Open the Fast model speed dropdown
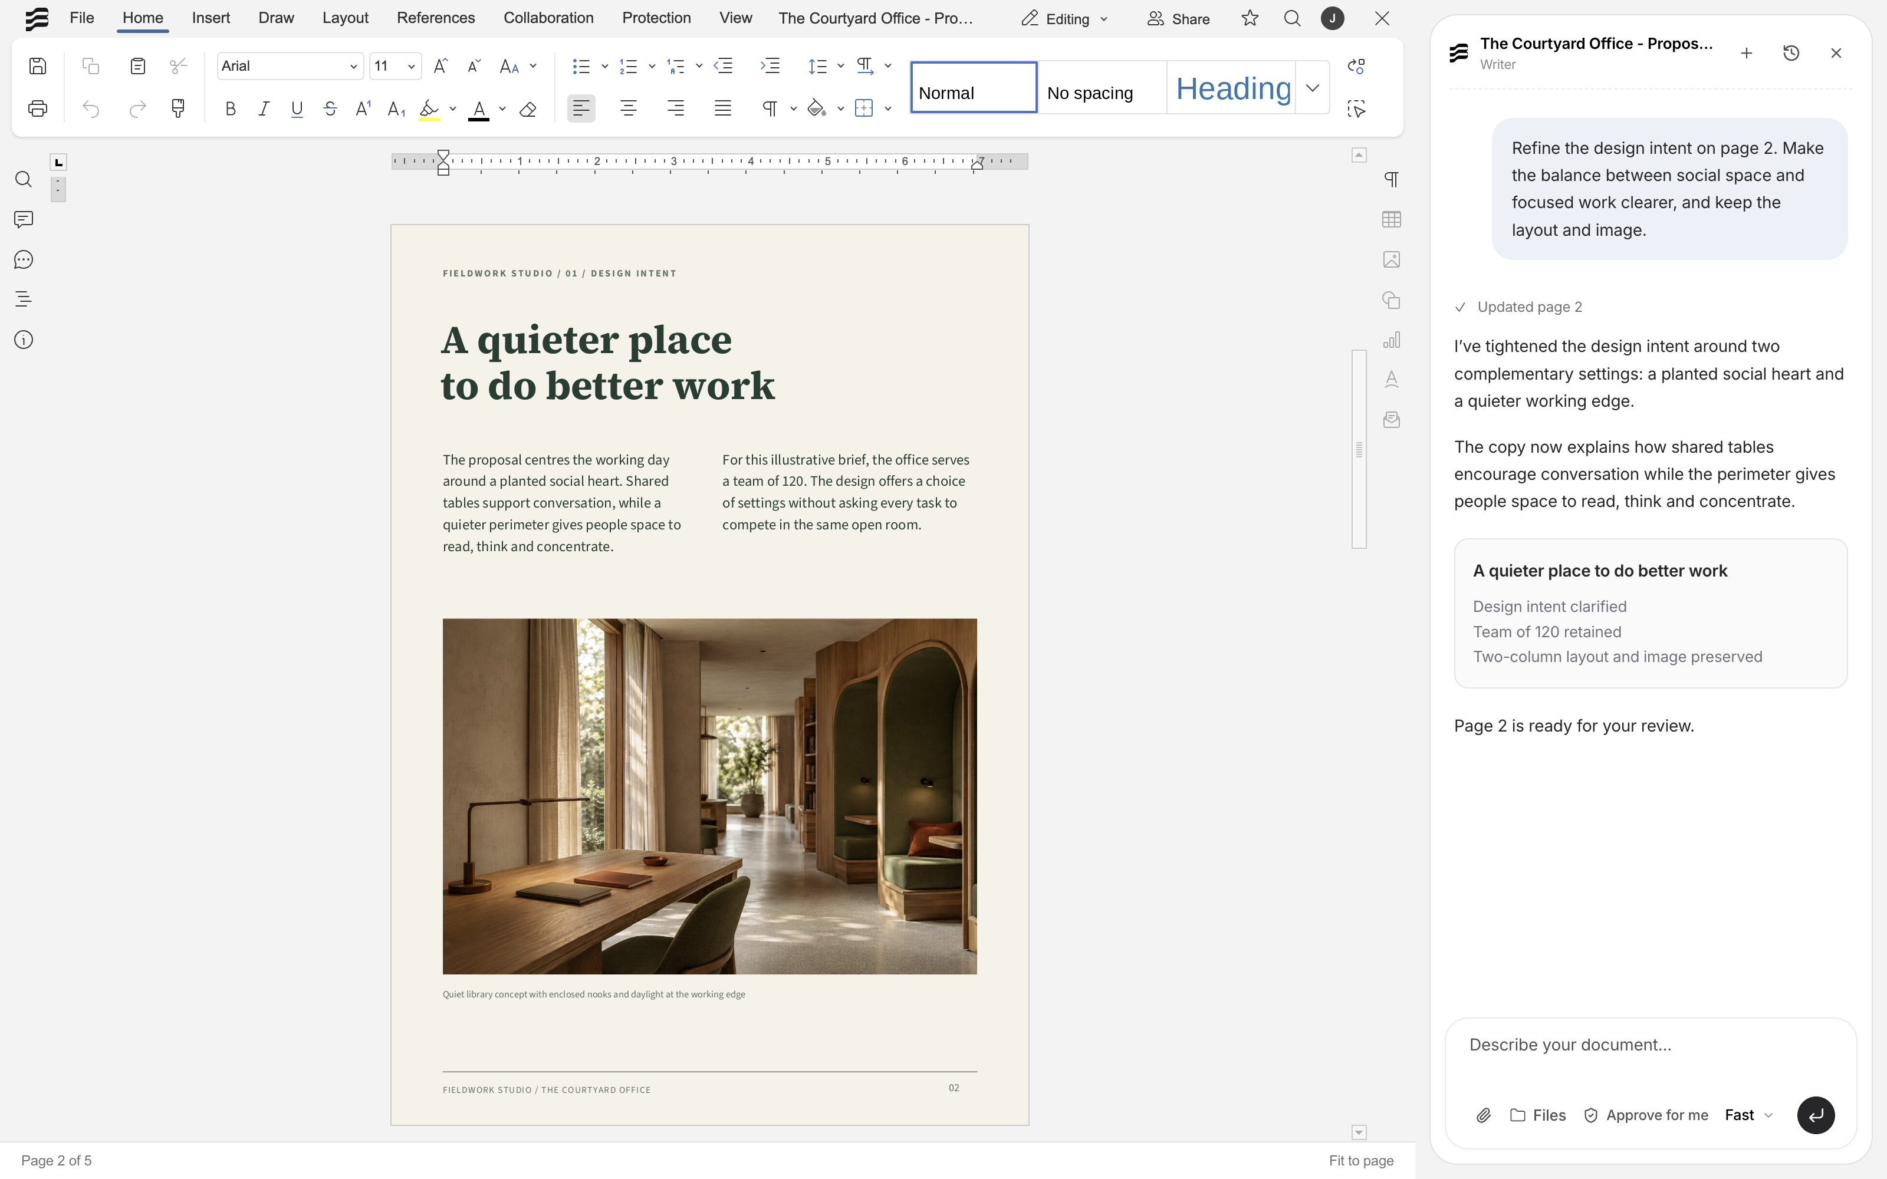 (1749, 1115)
